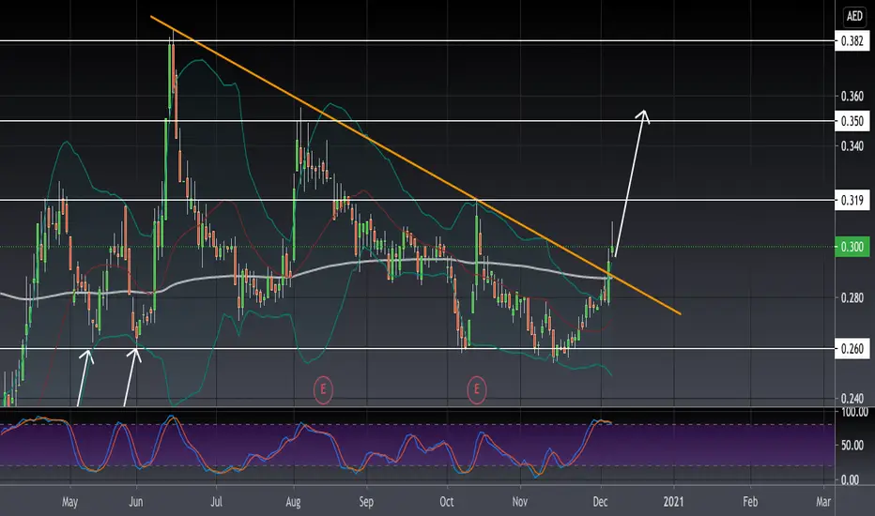Click the Sep label on time axis
Screen dimensions: 875x516
point(366,502)
